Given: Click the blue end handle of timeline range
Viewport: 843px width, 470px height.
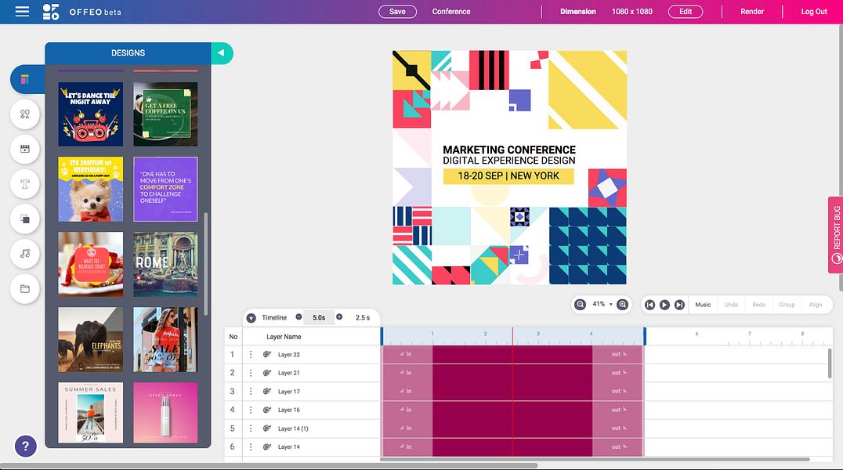Looking at the screenshot, I should tap(645, 336).
